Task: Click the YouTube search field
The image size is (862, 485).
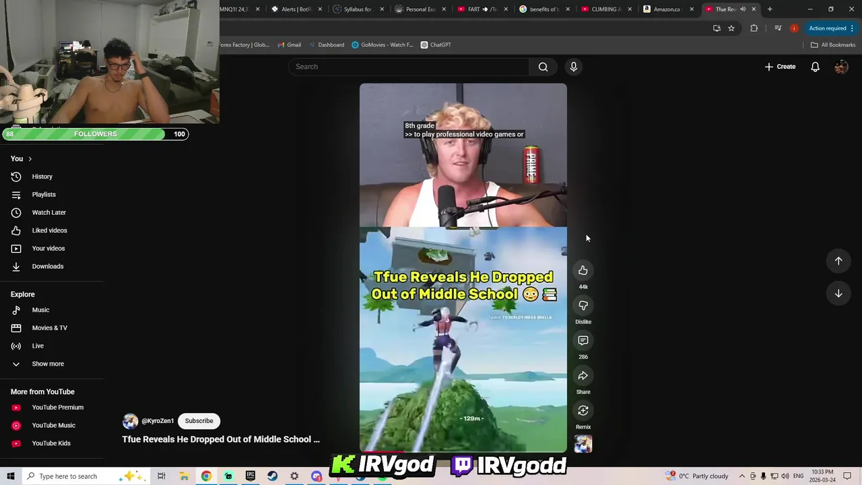Action: tap(409, 67)
